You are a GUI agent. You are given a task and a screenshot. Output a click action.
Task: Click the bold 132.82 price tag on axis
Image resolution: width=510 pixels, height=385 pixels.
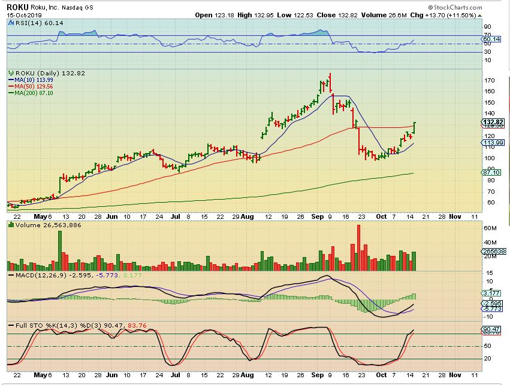tap(493, 123)
